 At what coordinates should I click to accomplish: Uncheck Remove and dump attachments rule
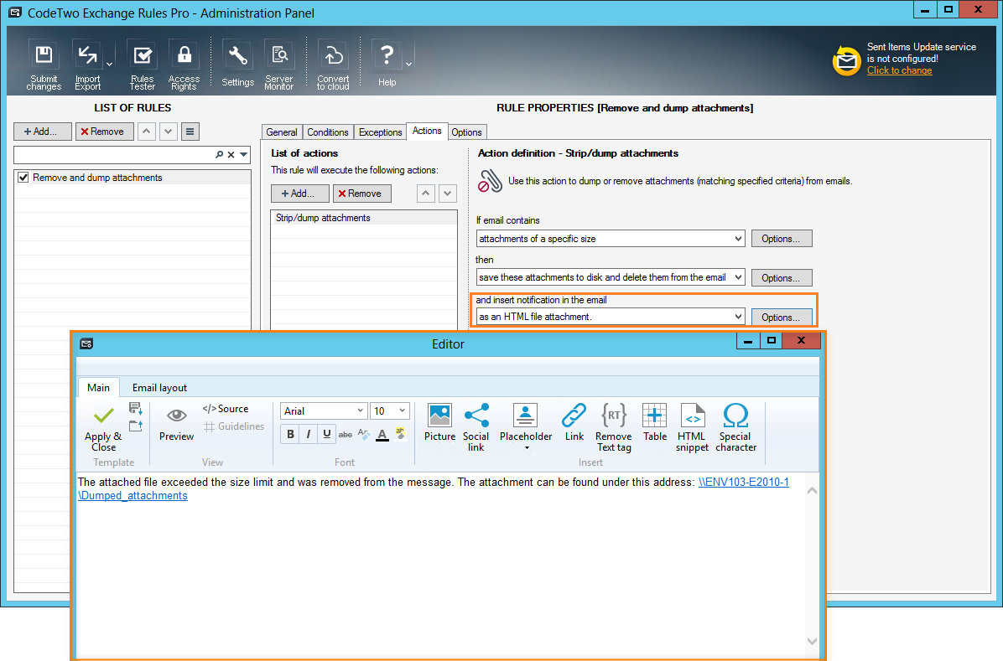coord(23,178)
